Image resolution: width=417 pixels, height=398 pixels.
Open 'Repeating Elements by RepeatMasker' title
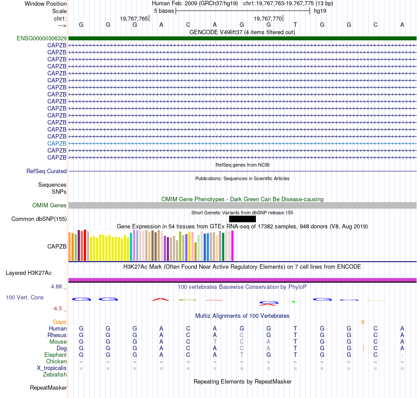pyautogui.click(x=242, y=382)
